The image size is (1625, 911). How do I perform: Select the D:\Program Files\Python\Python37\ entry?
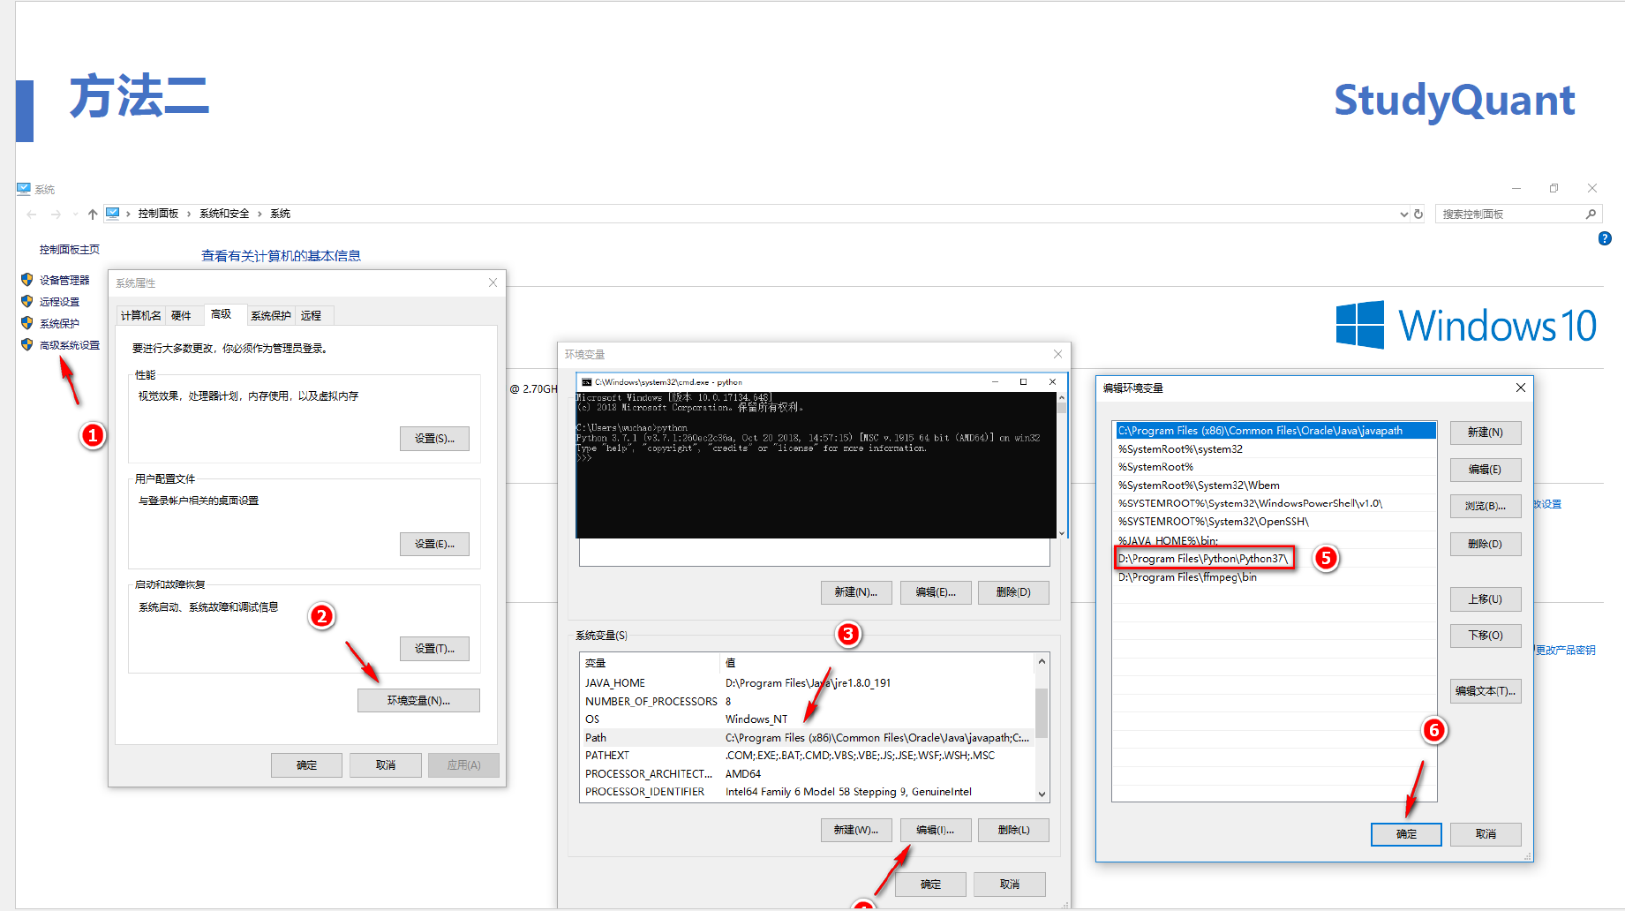click(1202, 558)
